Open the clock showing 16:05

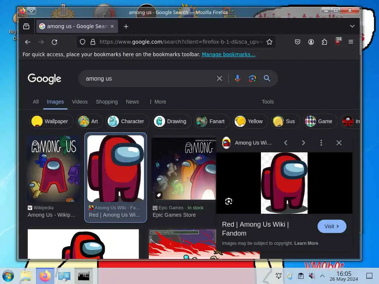tap(344, 276)
